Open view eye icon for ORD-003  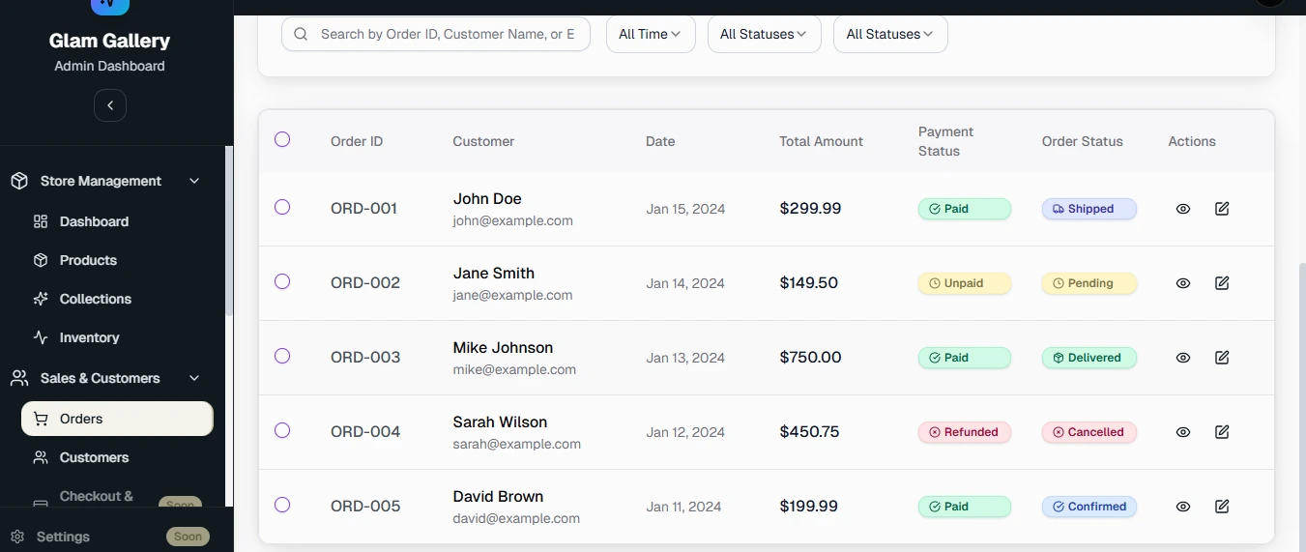(x=1182, y=358)
